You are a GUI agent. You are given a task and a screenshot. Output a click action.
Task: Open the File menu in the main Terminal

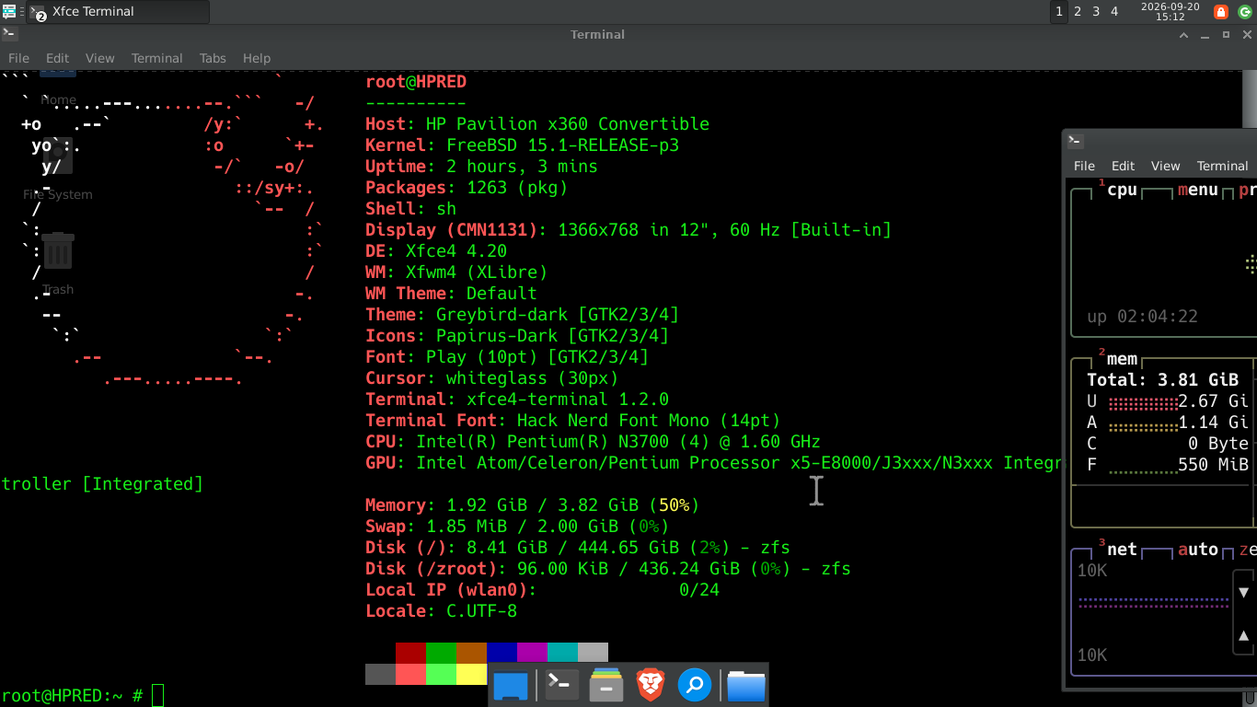coord(18,58)
